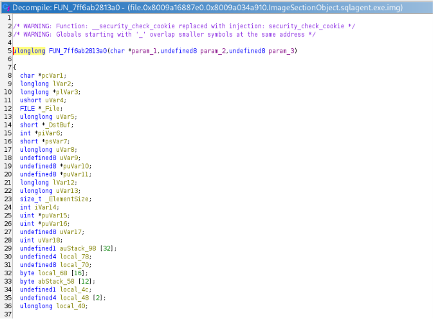Click the size_t type on line 23
The width and height of the screenshot is (433, 319).
click(31, 199)
